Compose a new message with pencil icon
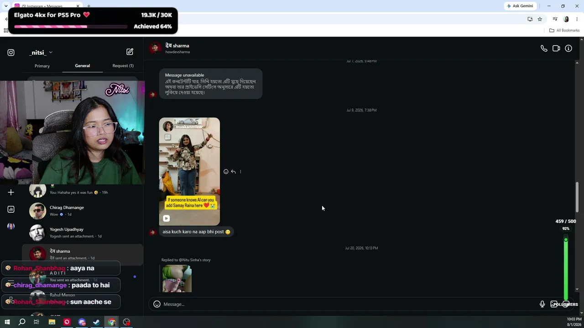 pos(130,52)
